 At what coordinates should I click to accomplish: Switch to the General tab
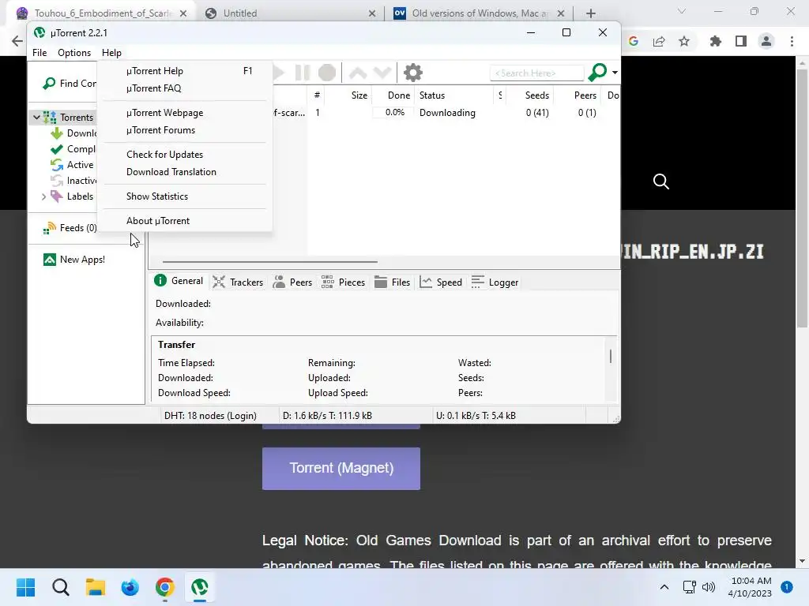coord(179,281)
